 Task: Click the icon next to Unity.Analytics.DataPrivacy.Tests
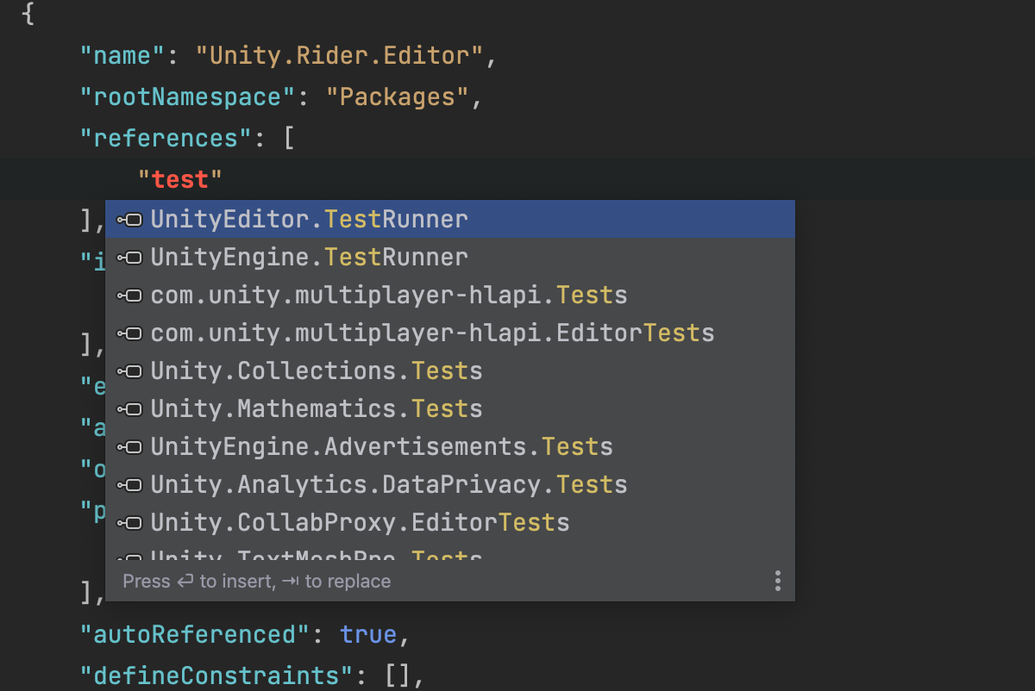coord(129,485)
